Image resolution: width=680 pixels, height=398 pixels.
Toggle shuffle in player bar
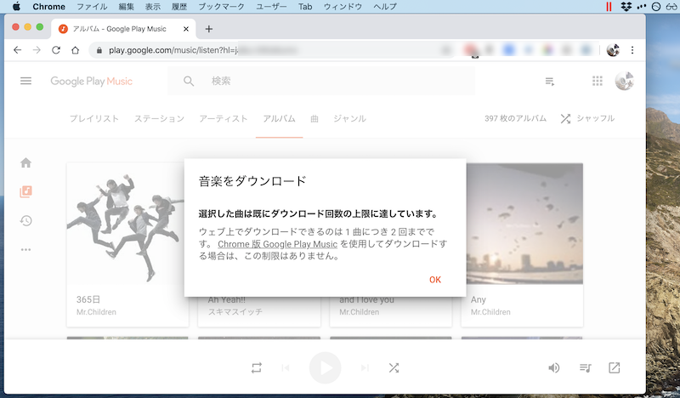(x=394, y=367)
